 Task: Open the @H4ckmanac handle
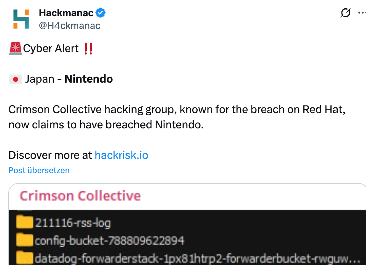[69, 25]
